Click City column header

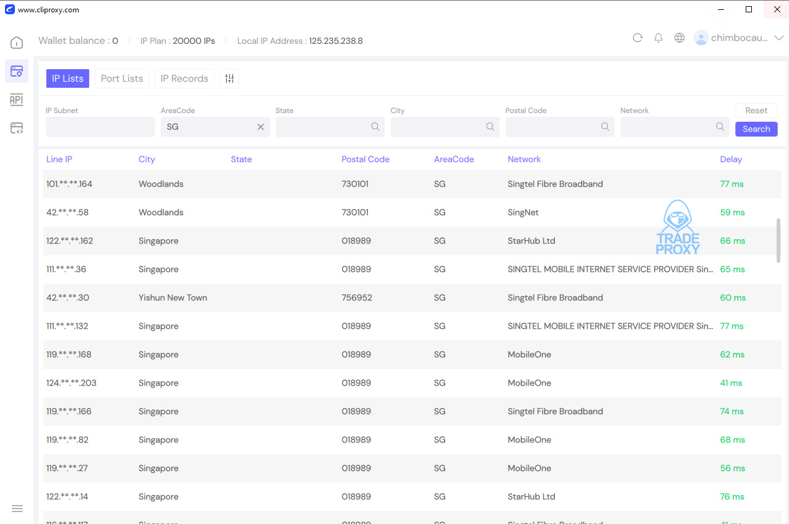[147, 159]
